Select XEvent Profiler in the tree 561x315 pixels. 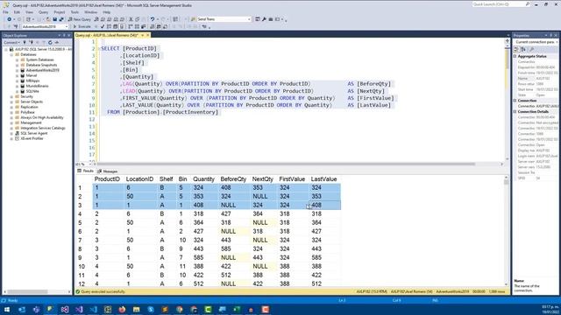tap(32, 138)
